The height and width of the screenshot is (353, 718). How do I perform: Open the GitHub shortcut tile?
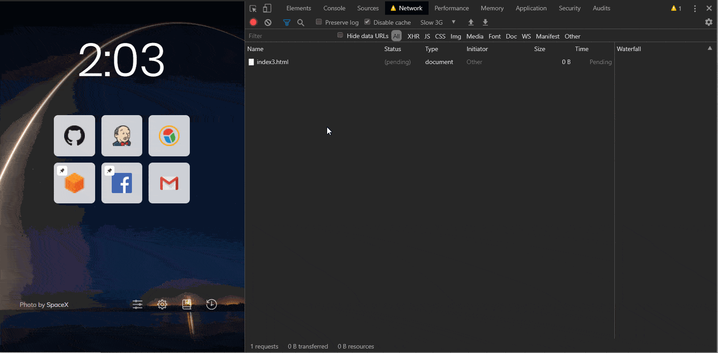click(74, 136)
